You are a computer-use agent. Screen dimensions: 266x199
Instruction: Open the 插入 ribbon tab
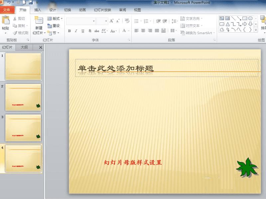[38, 10]
